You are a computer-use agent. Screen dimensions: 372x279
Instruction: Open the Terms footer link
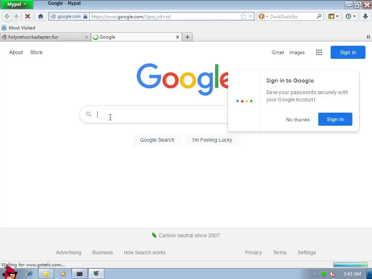coord(280,252)
